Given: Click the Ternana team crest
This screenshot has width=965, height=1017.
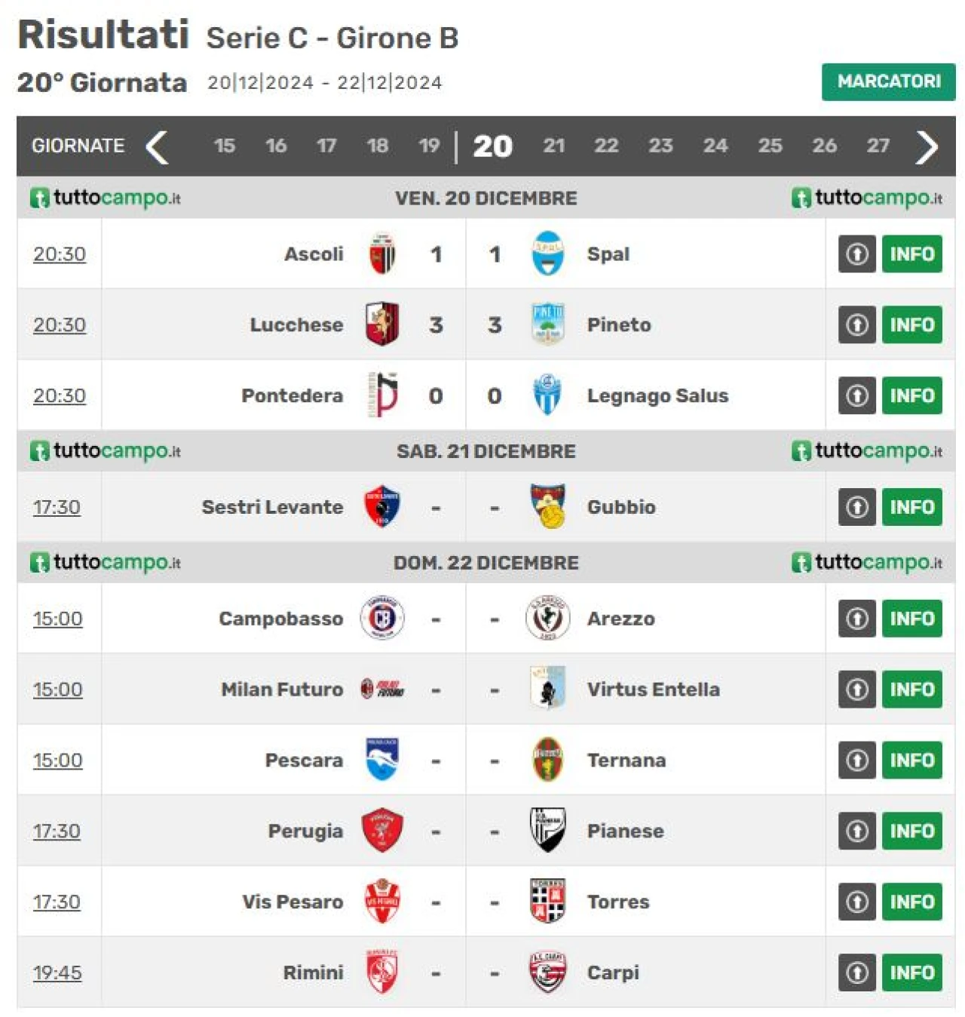Looking at the screenshot, I should tap(548, 760).
